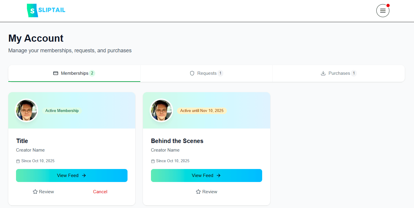Viewport: 414px width, 208px height.
Task: Click the shield icon next to Requests
Action: point(192,73)
